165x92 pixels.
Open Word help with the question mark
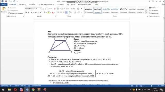pyautogui.click(x=150, y=1)
